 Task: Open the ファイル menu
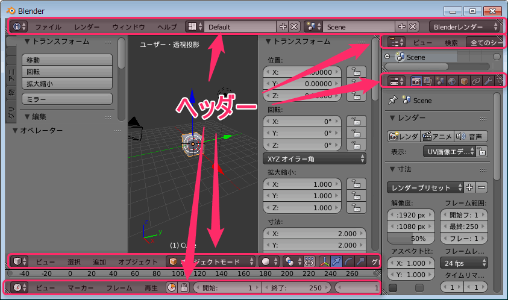tap(48, 27)
